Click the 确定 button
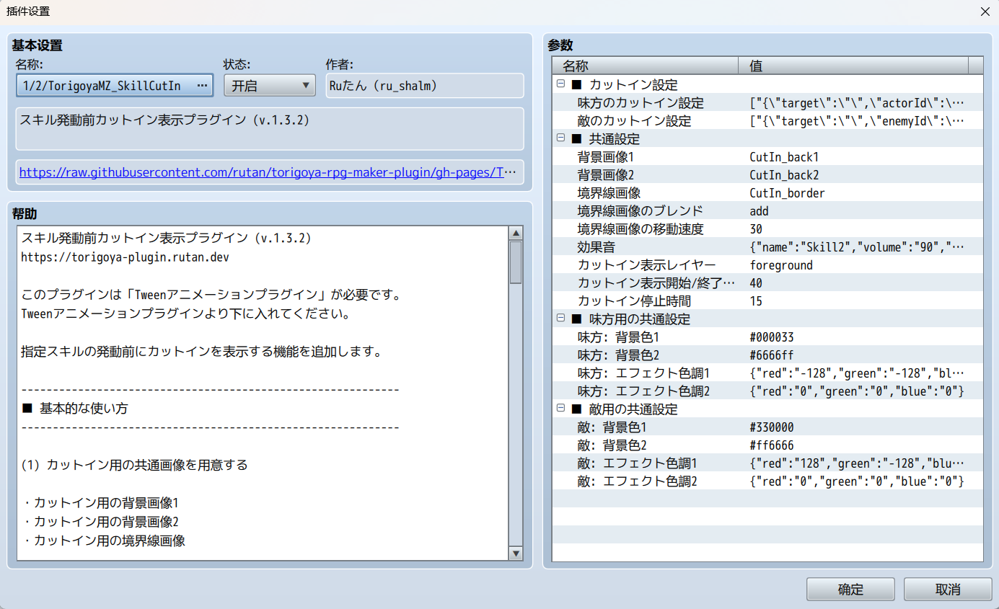This screenshot has height=609, width=999. tap(850, 589)
